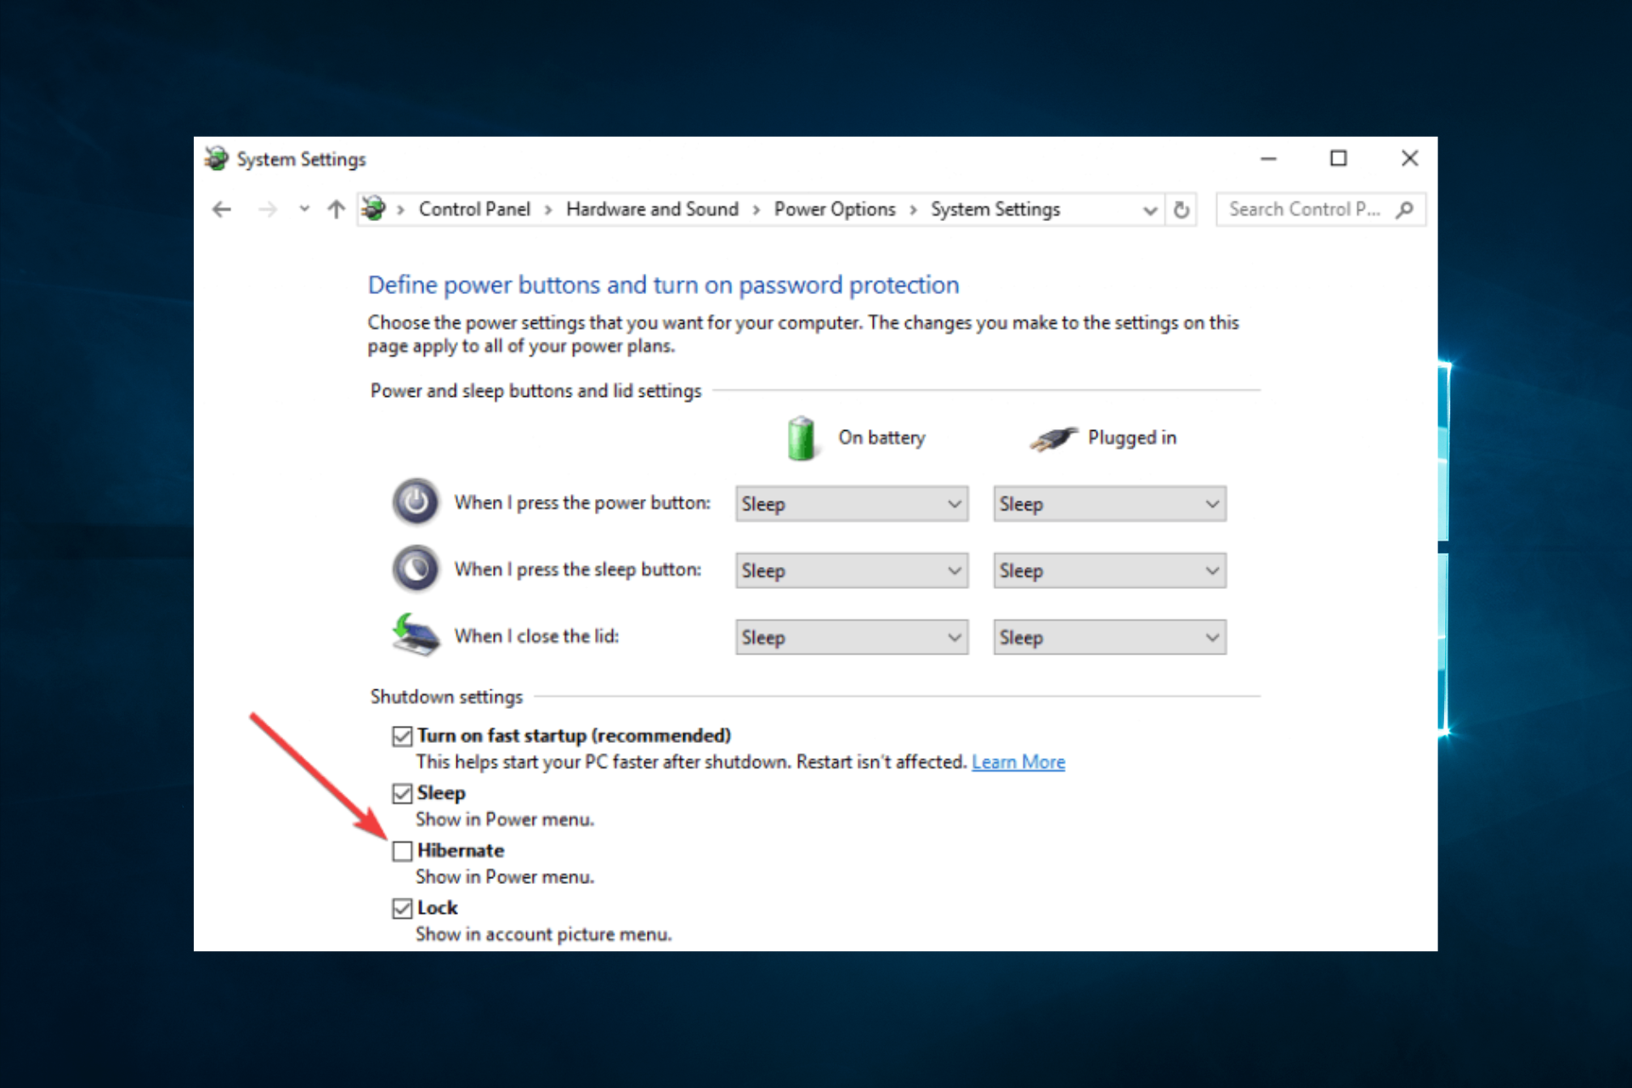Image resolution: width=1632 pixels, height=1088 pixels.
Task: Go to Power Options breadcrumb
Action: (834, 209)
